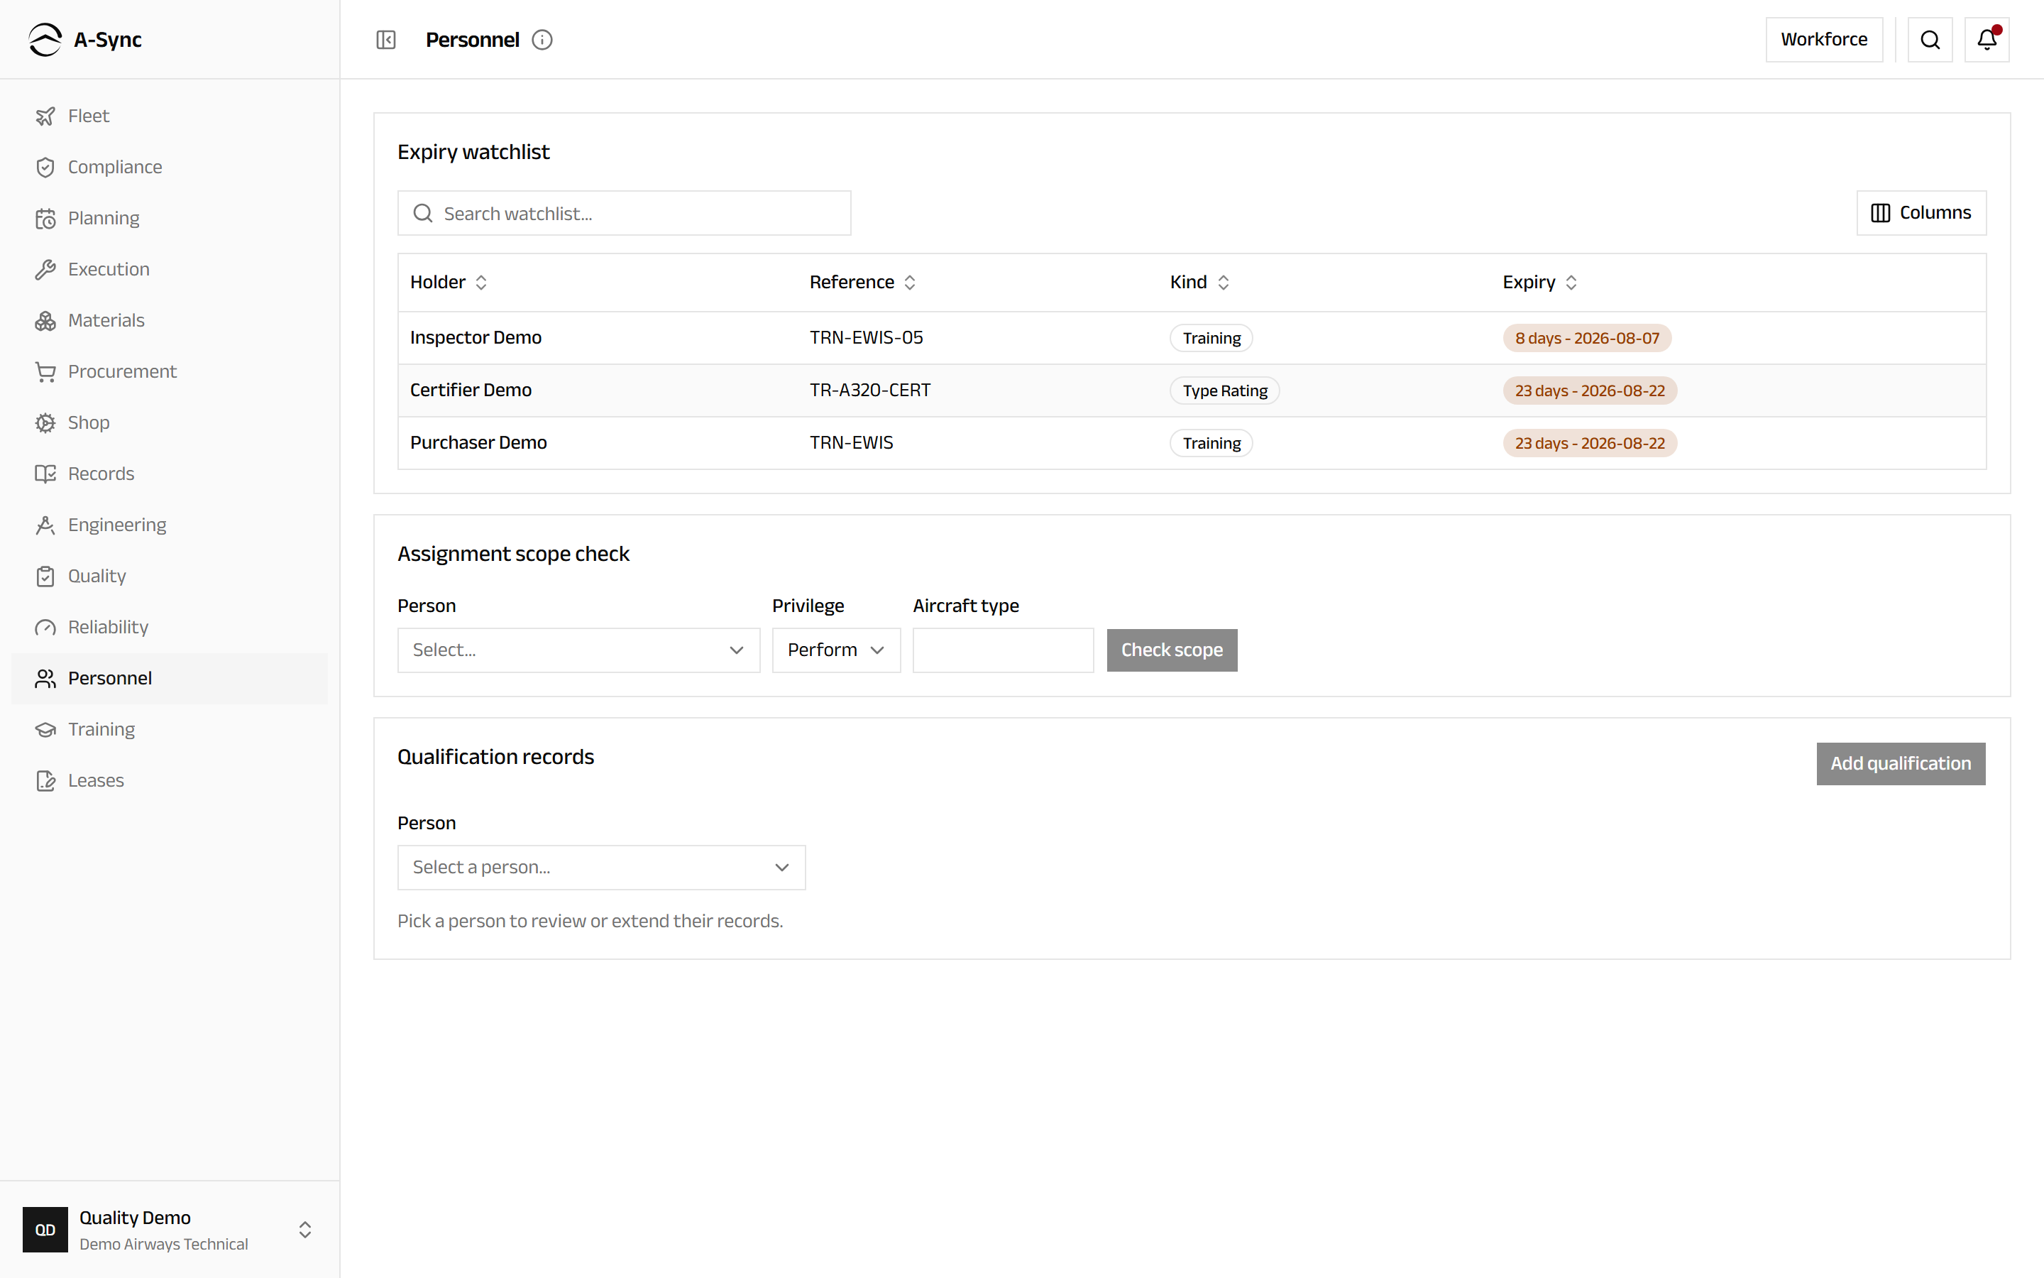Click the QD avatar thumbnail
The width and height of the screenshot is (2044, 1278).
[45, 1230]
